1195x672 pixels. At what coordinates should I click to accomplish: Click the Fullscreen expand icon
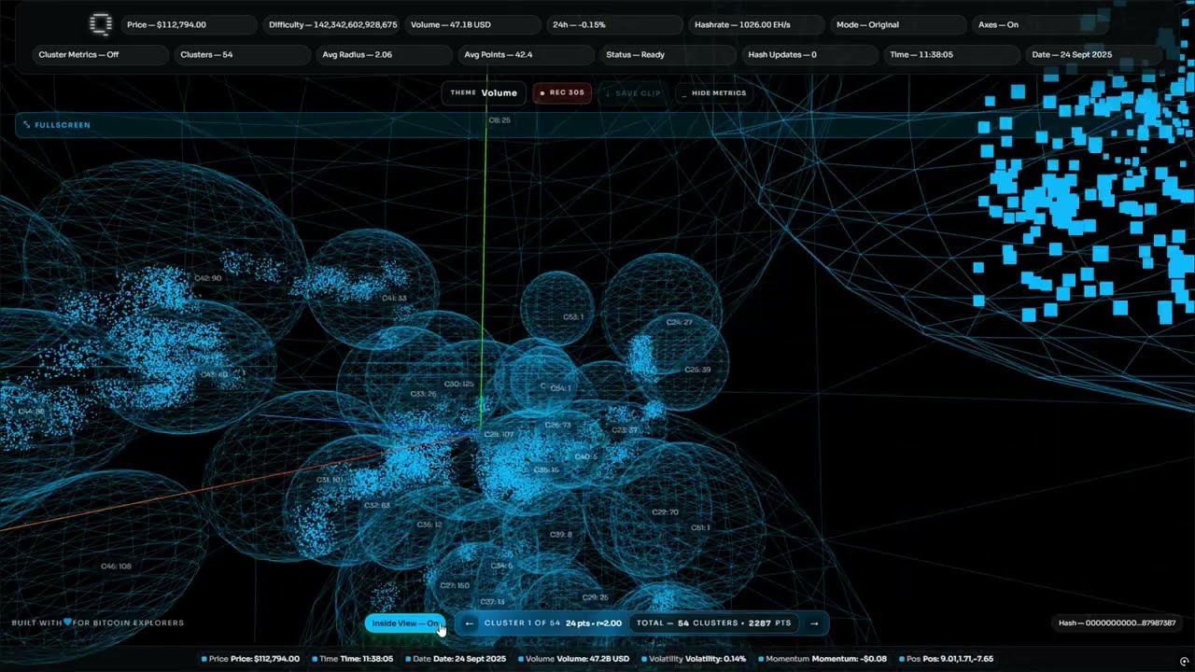[x=27, y=125]
